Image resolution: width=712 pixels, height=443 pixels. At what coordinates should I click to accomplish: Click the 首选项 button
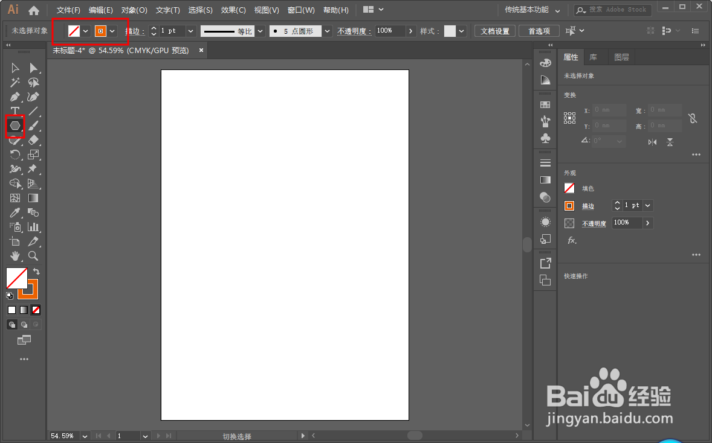coord(539,31)
